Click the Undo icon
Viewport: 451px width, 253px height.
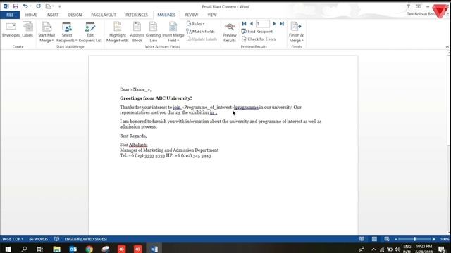point(25,6)
